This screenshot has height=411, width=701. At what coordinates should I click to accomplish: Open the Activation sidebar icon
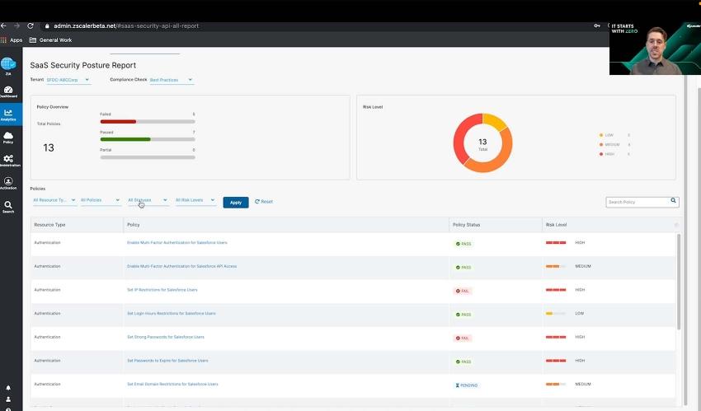coord(8,183)
